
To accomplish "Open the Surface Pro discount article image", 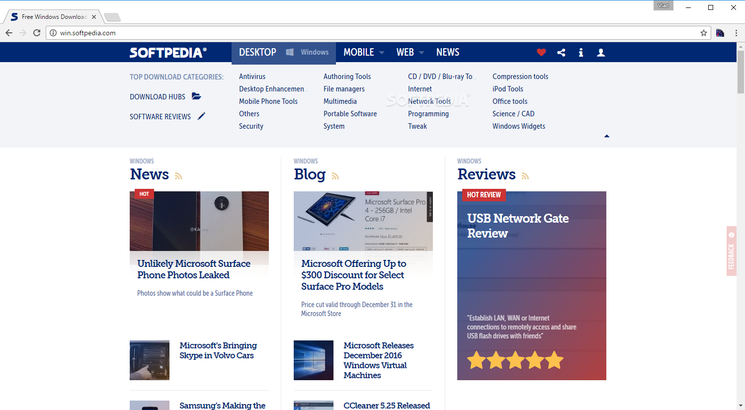I will 363,221.
